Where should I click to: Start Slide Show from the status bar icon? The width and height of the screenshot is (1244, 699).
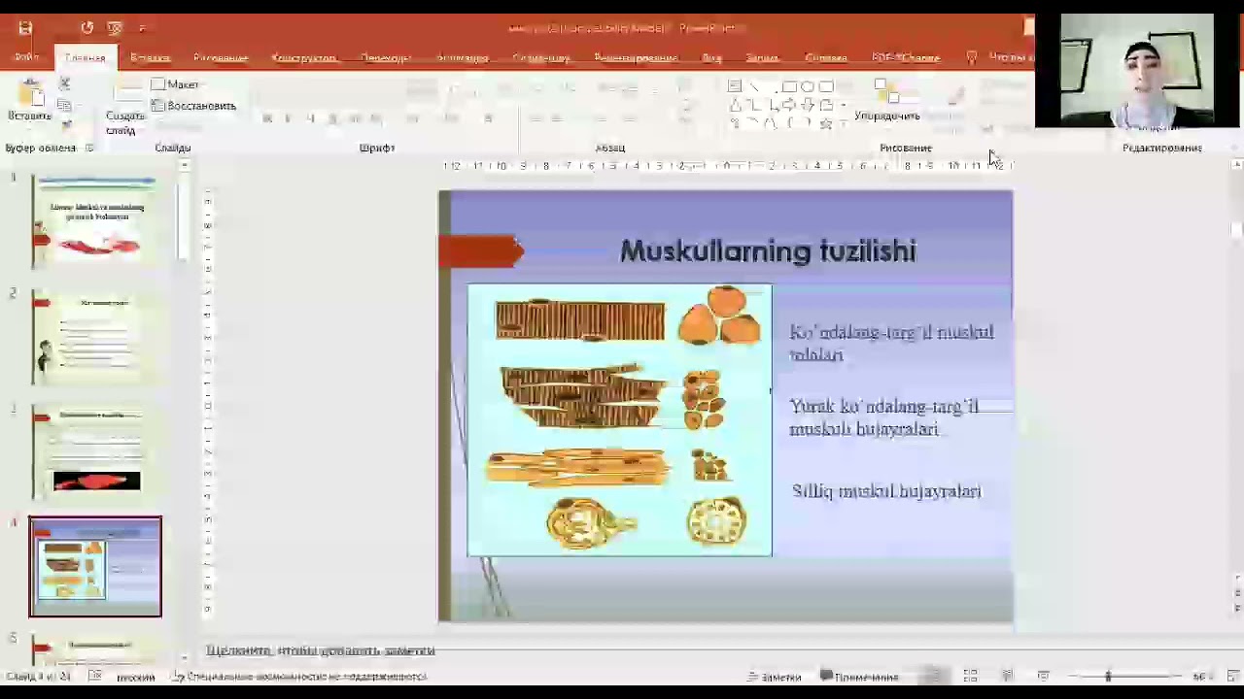(1043, 676)
